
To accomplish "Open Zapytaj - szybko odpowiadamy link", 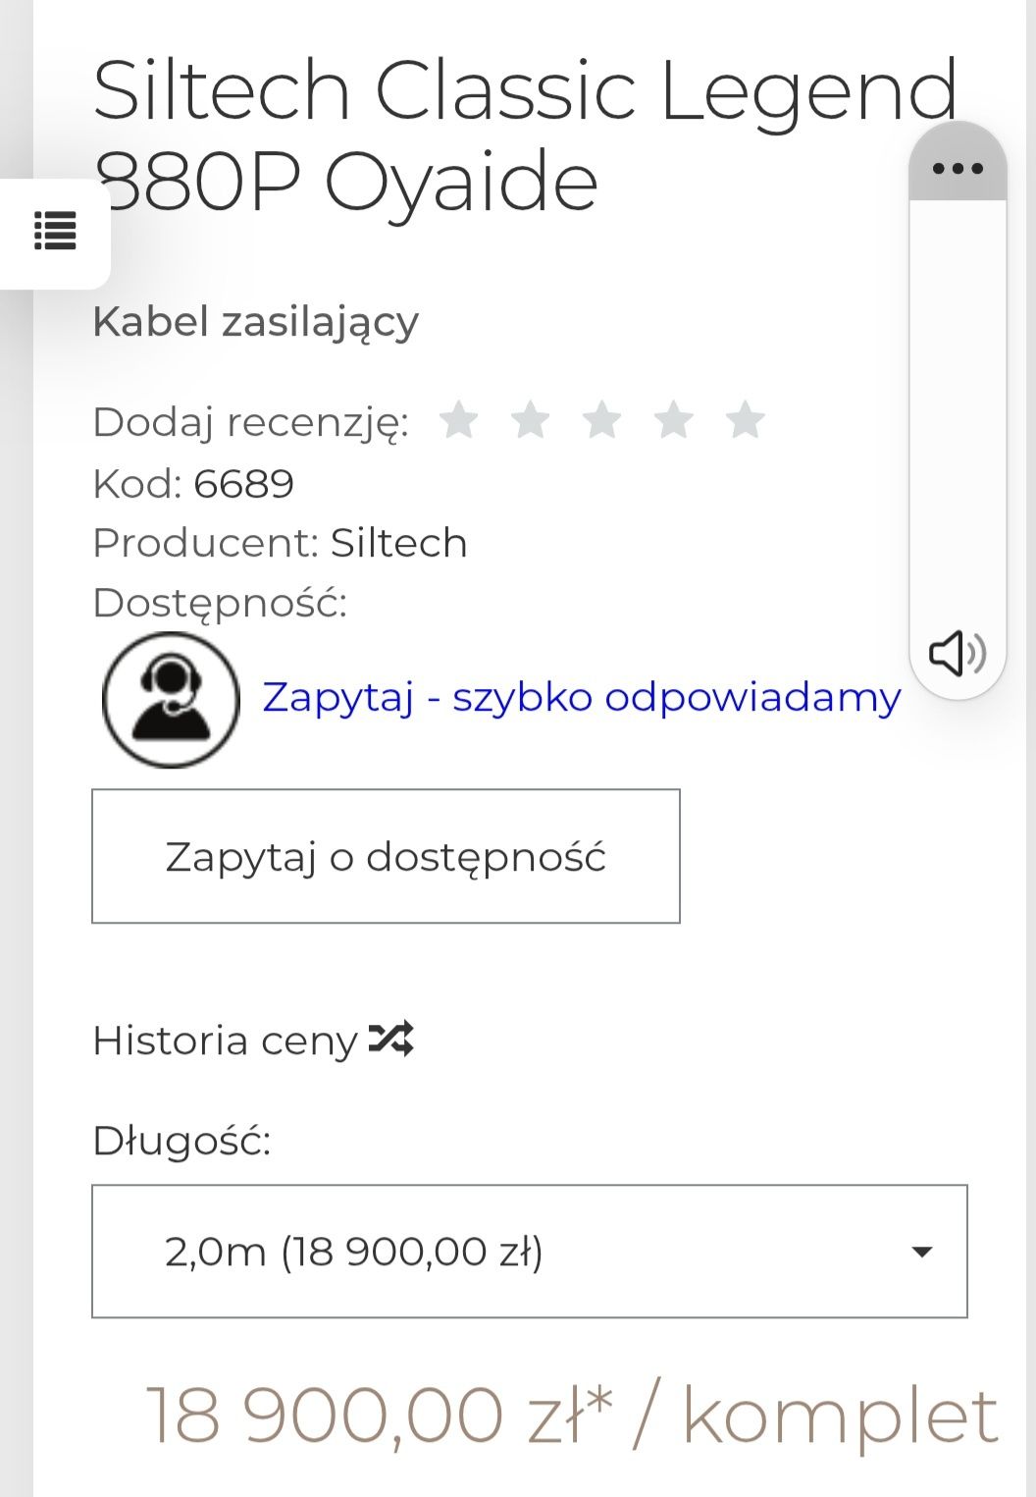I will tap(582, 697).
